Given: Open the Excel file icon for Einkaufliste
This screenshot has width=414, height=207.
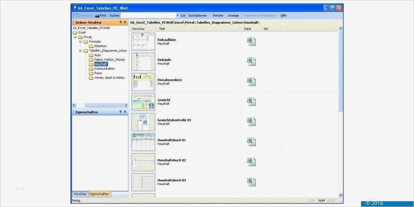Looking at the screenshot, I should 251,42.
